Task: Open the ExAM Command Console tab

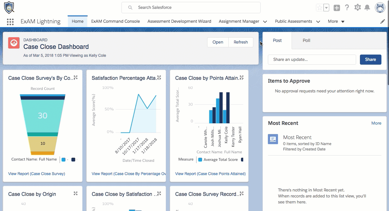Action: click(x=115, y=21)
